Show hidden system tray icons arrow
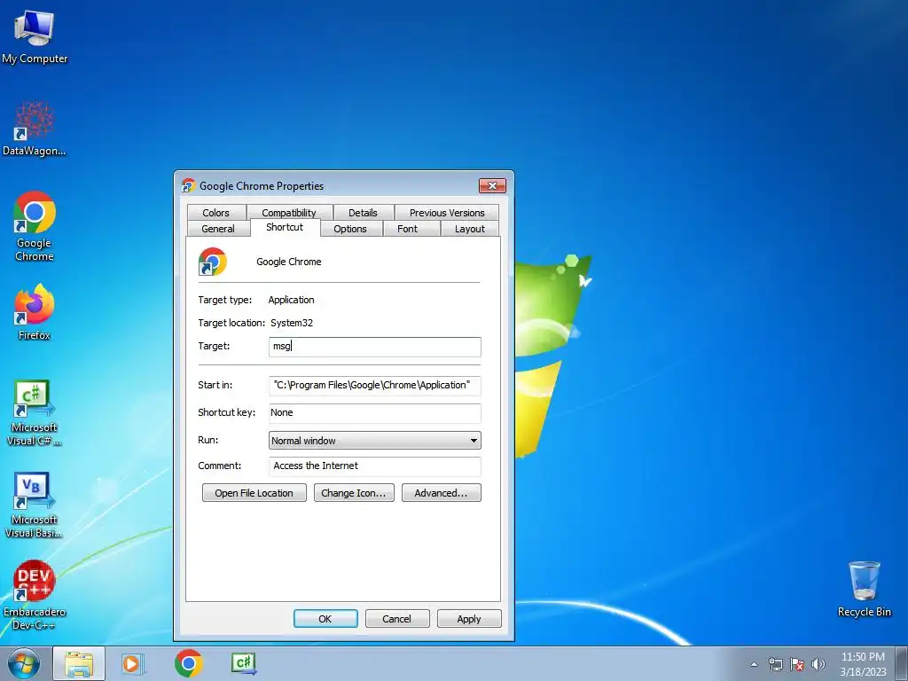The height and width of the screenshot is (681, 908). point(754,664)
